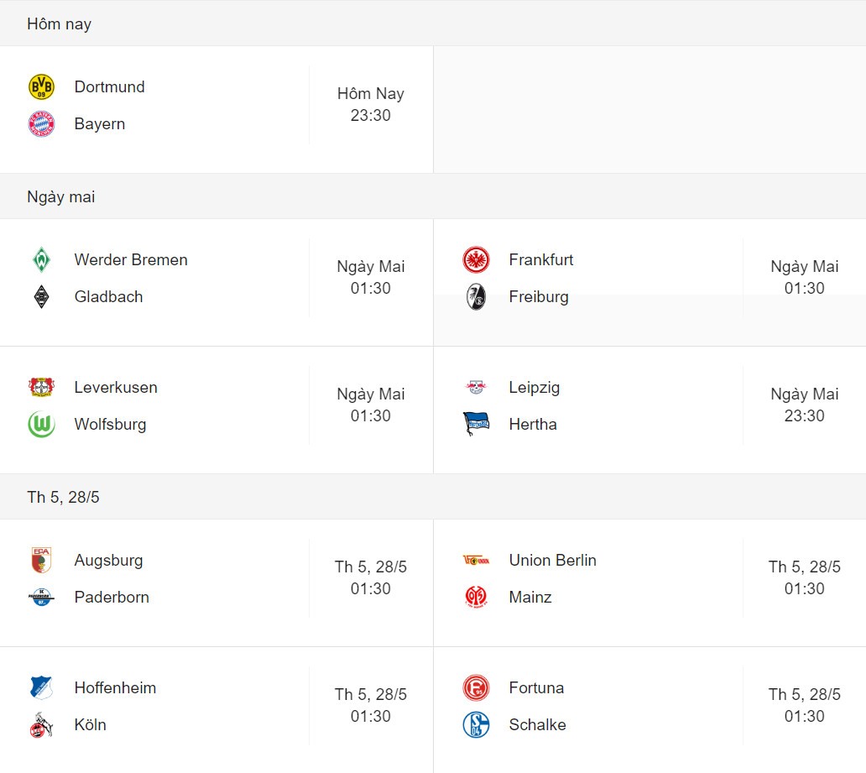The image size is (866, 773).
Task: Open the Freiburg team name
Action: pyautogui.click(x=539, y=297)
